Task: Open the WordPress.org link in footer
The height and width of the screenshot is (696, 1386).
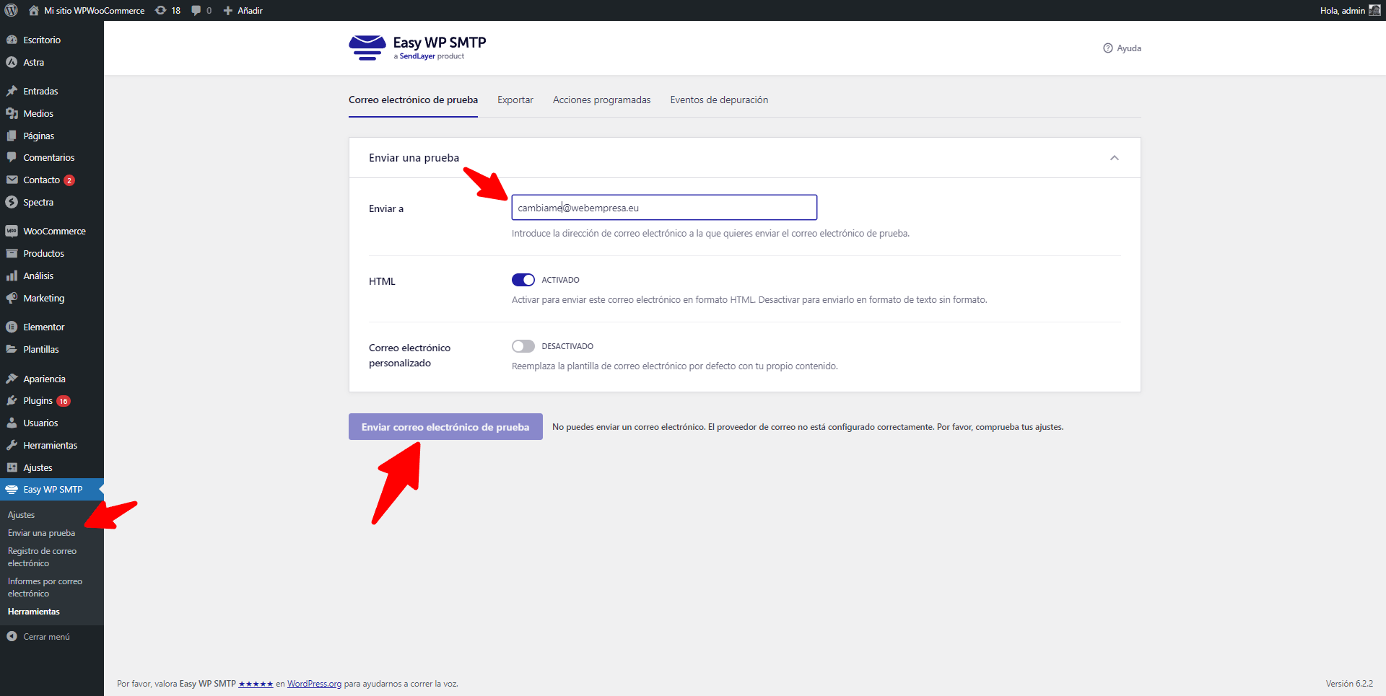Action: point(314,684)
